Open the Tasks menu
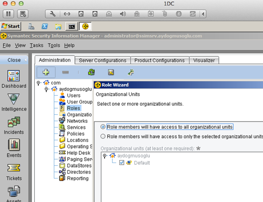263x202 pixels. click(37, 45)
